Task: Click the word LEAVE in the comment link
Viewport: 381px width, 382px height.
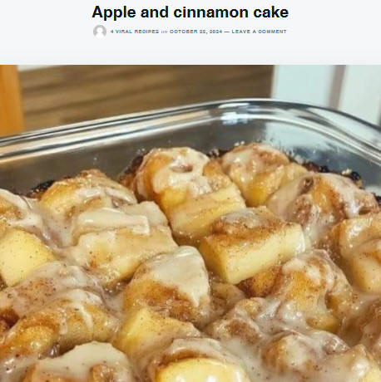Action: coord(240,32)
